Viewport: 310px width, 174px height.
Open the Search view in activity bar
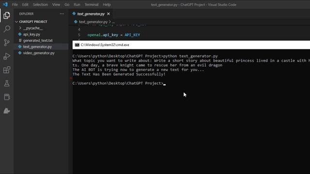point(7,29)
